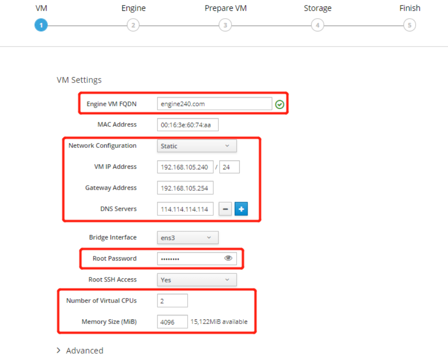The width and height of the screenshot is (448, 355).
Task: Click the VM IP Address field
Action: [x=185, y=167]
